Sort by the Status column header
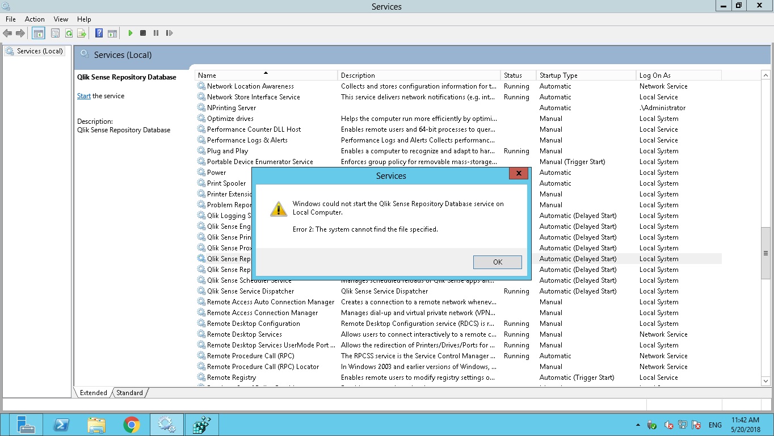The height and width of the screenshot is (436, 774). [519, 76]
